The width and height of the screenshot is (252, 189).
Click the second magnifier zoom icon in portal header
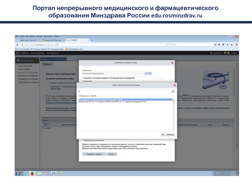pyautogui.click(x=228, y=53)
